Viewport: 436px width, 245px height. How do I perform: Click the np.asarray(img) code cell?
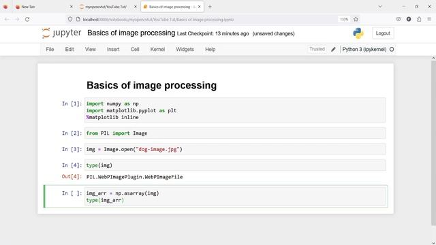click(x=235, y=197)
